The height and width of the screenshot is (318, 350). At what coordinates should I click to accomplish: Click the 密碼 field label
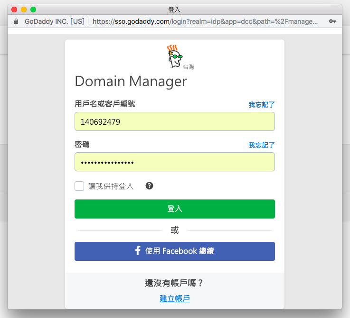coord(82,144)
